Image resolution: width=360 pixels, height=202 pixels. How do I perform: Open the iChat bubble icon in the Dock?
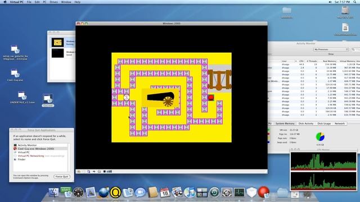point(140,192)
